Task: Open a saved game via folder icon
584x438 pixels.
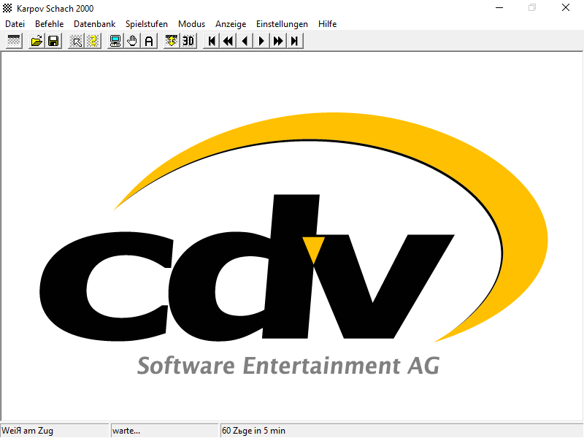Action: 36,41
